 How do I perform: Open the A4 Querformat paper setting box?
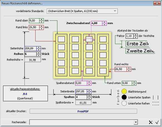point(25,93)
